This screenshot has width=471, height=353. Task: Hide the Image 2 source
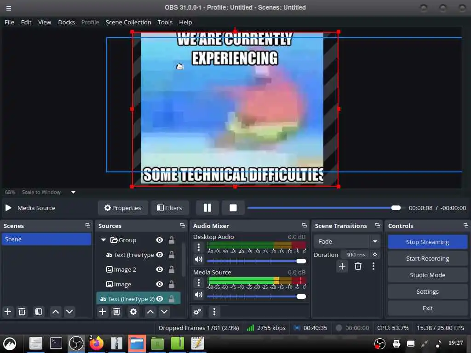pyautogui.click(x=160, y=269)
